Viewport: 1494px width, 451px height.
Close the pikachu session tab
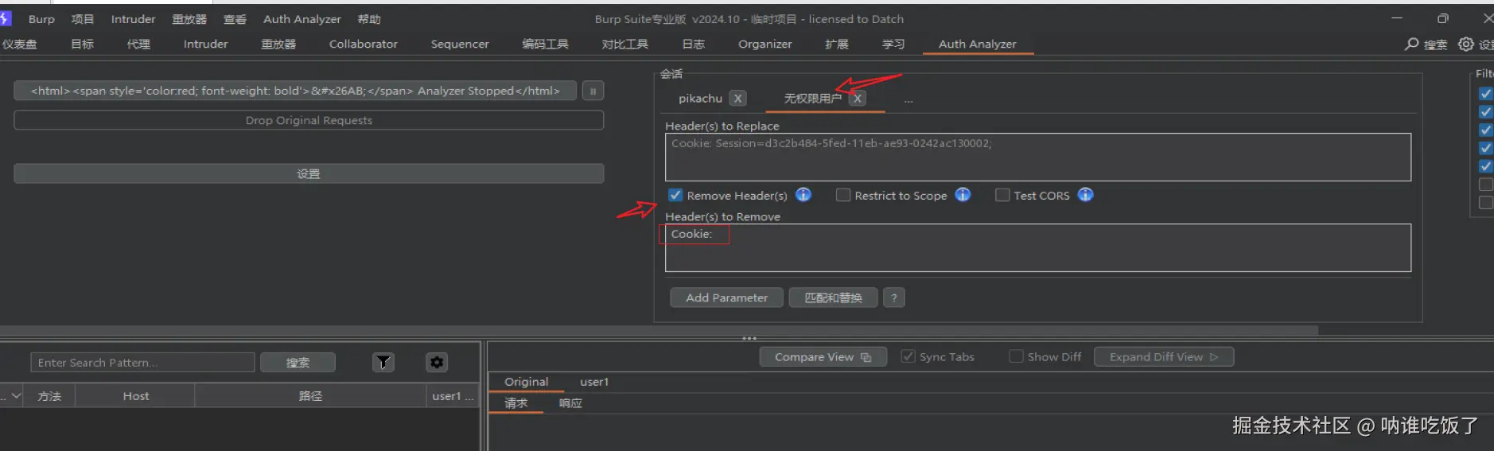738,99
